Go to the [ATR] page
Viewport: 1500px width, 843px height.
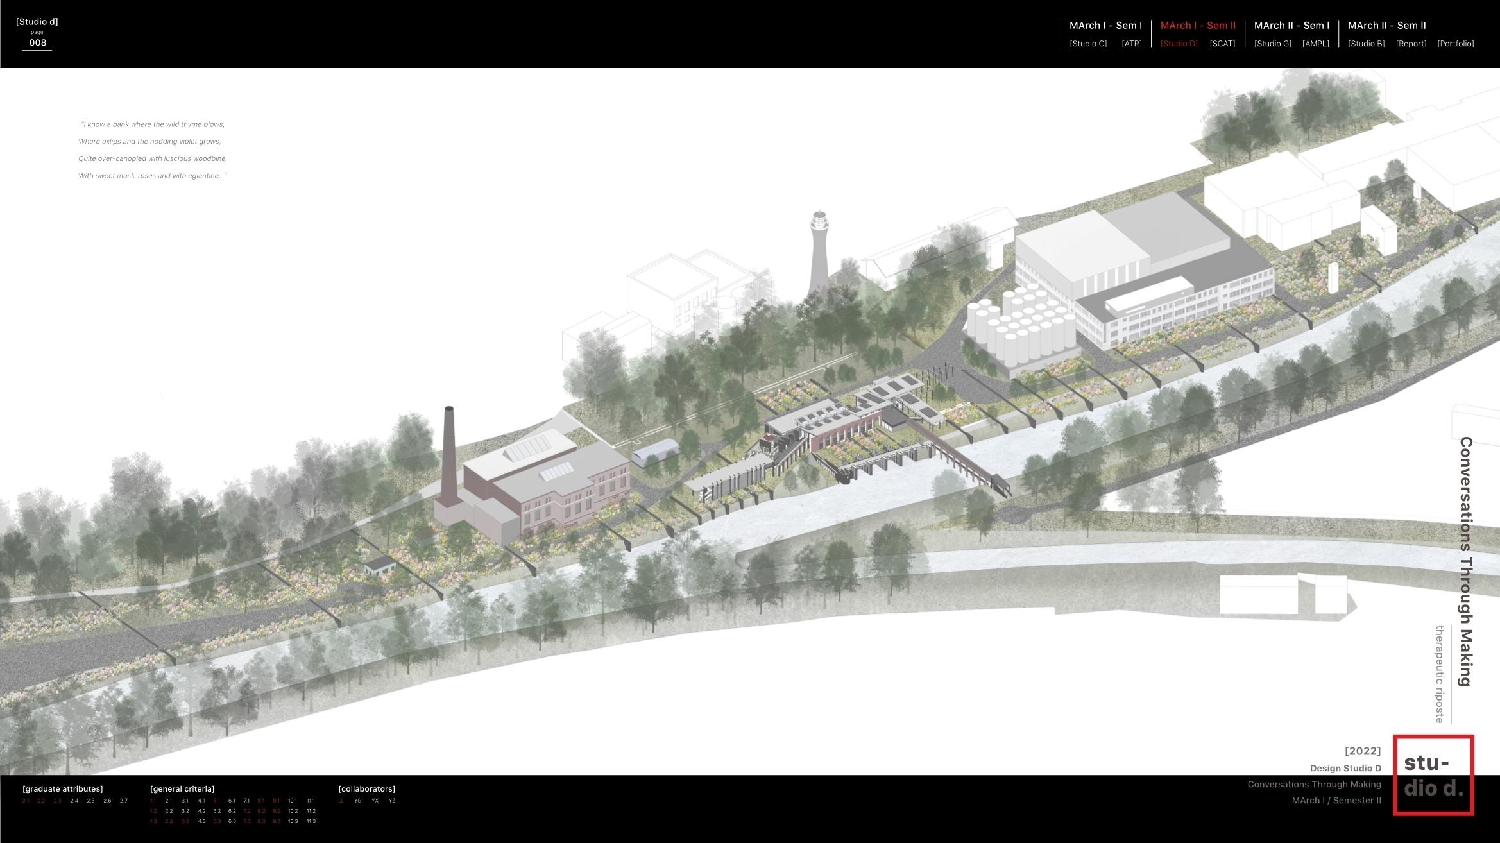pyautogui.click(x=1132, y=44)
